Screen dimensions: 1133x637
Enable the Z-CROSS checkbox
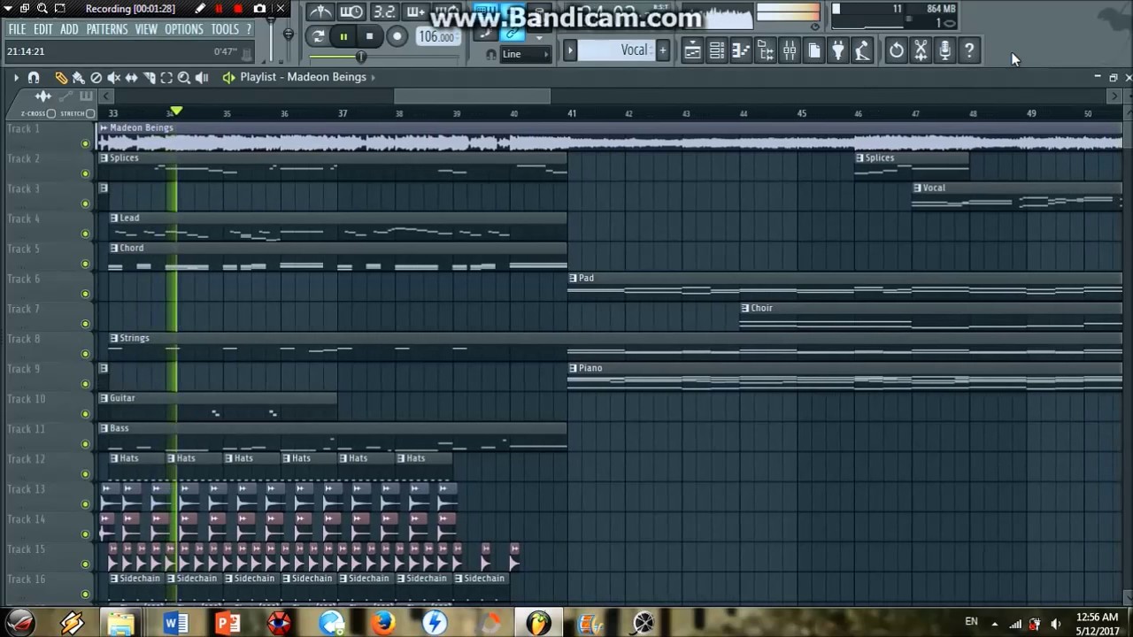[x=50, y=113]
